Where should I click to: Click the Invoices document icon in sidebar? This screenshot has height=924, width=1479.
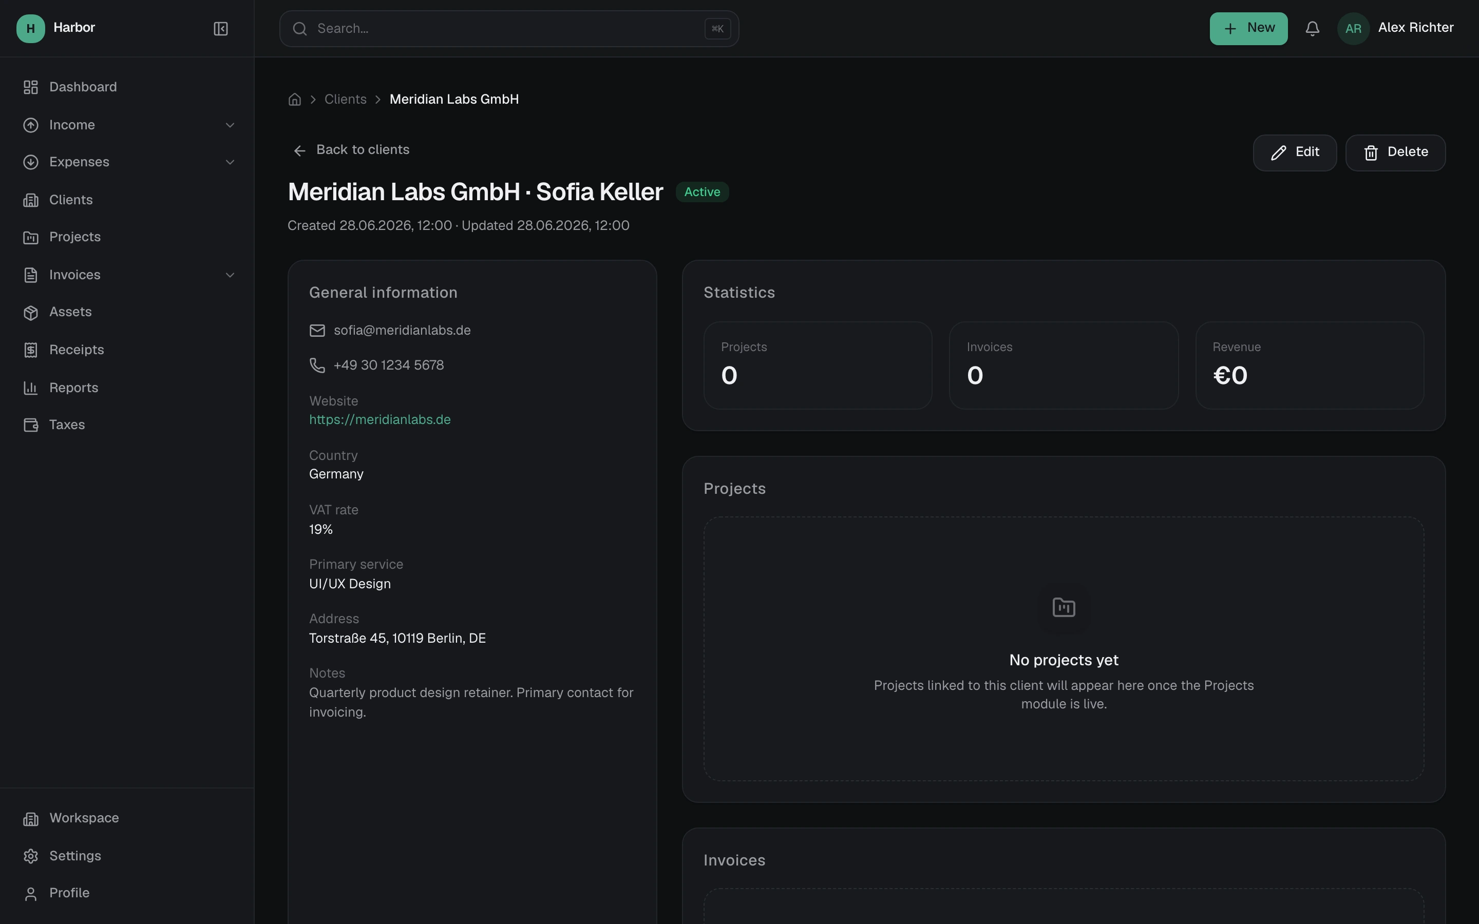[x=31, y=276]
